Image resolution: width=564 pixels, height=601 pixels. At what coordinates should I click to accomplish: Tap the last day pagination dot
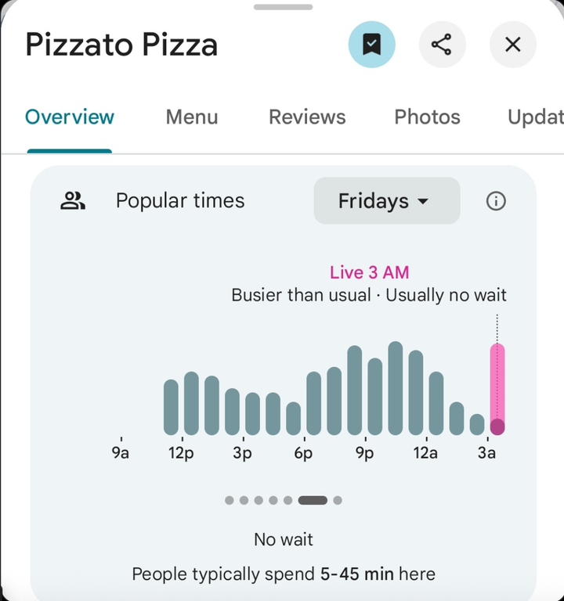[x=338, y=500]
